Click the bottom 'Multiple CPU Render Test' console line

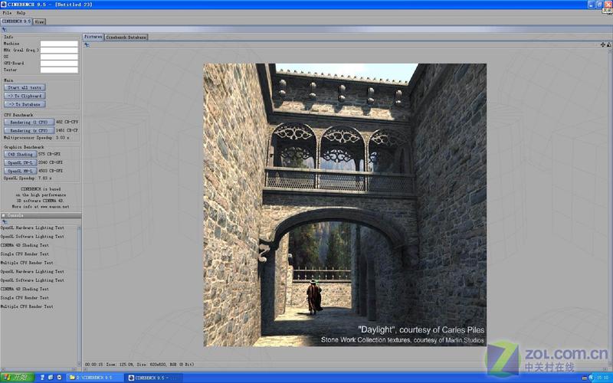tap(27, 306)
